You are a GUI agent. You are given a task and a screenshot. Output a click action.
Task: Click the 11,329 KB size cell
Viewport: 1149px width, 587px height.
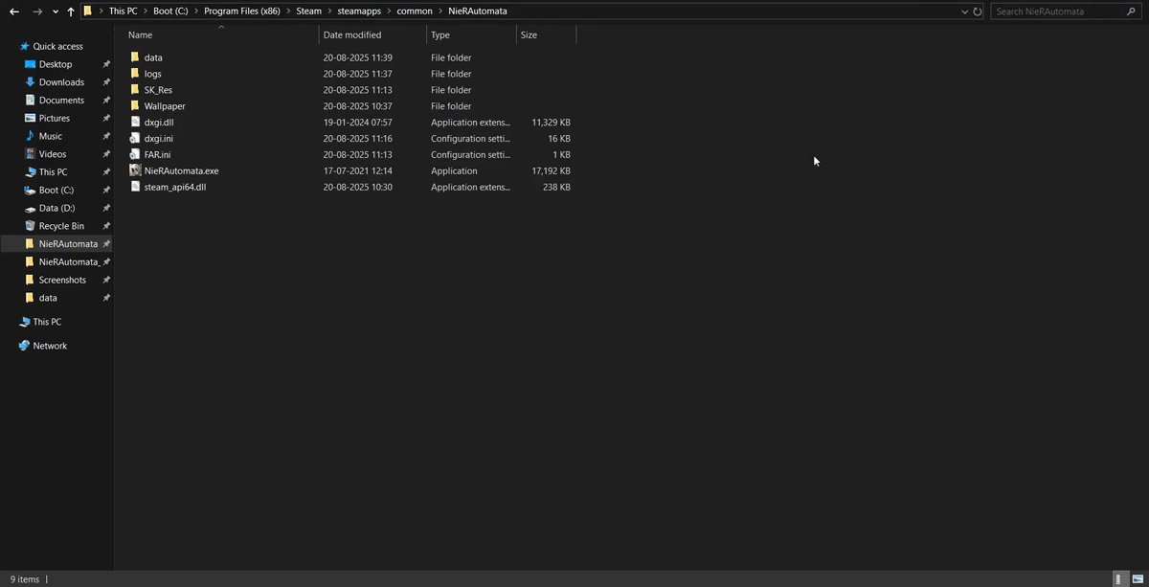point(551,123)
